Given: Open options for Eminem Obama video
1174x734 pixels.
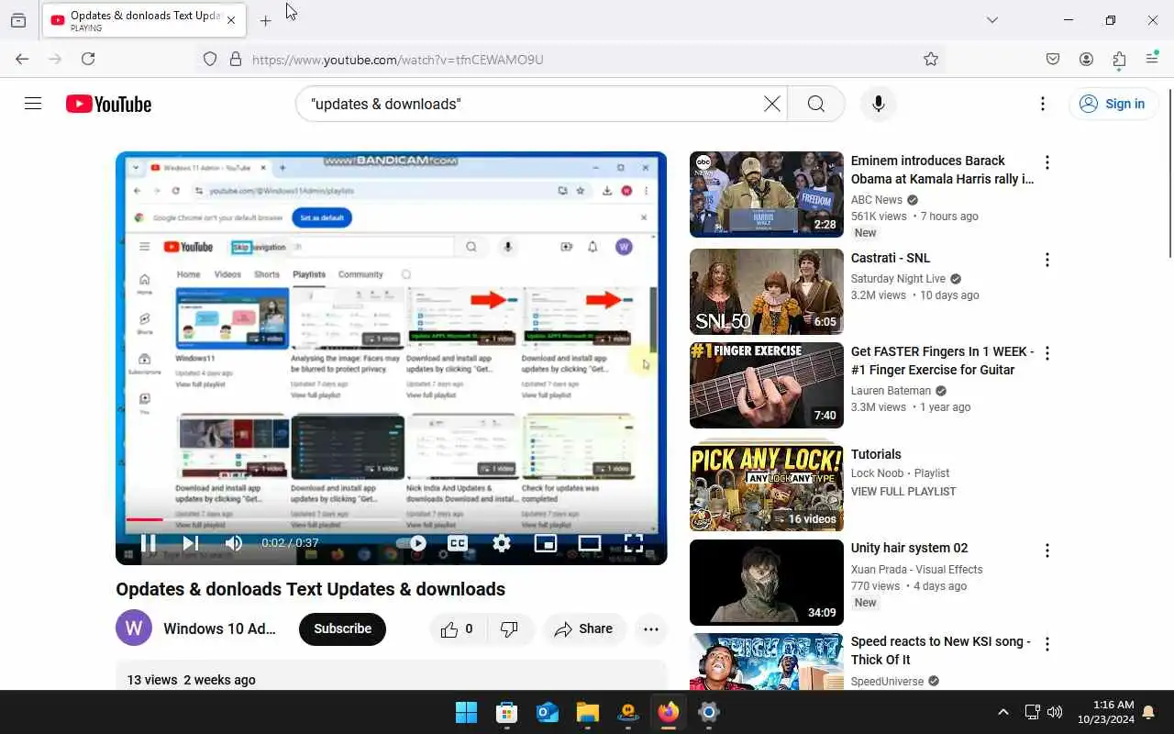Looking at the screenshot, I should click(1047, 162).
